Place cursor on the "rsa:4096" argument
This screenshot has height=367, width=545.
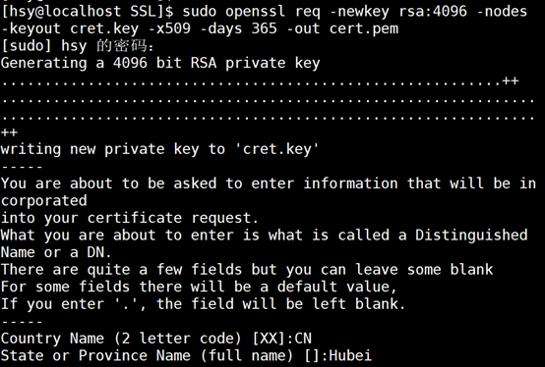(433, 12)
